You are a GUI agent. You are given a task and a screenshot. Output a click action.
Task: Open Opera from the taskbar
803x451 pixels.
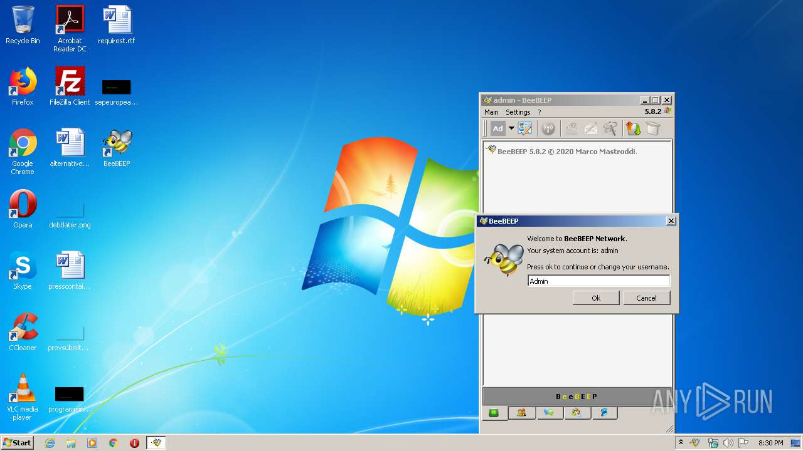(x=134, y=443)
